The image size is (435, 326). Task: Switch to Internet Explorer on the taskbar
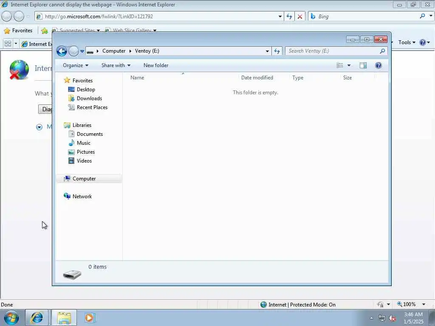point(37,318)
